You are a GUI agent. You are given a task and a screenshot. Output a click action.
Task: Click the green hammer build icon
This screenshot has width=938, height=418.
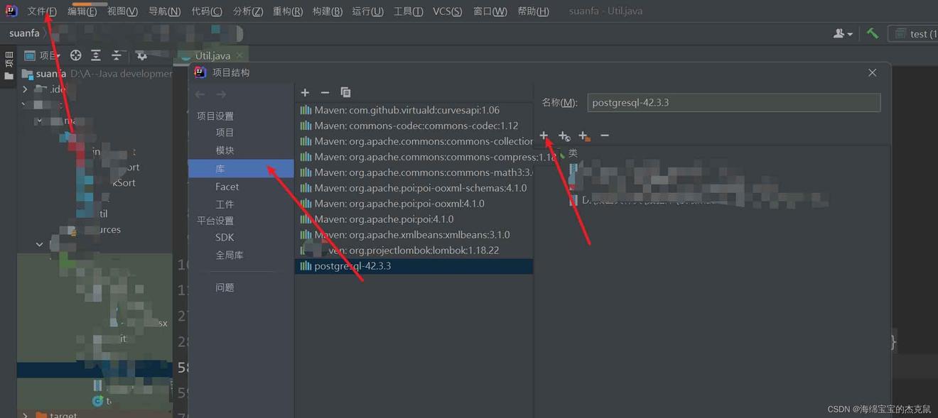point(873,33)
